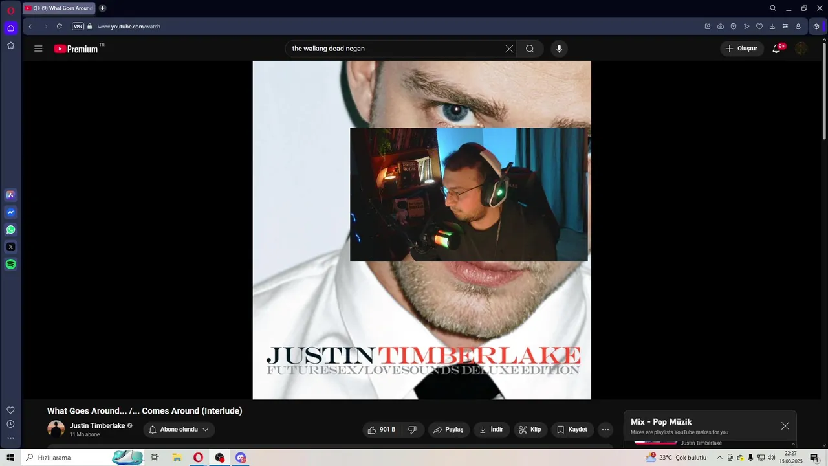The image size is (828, 466).
Task: Open Spotify from the Opera sidebar
Action: tap(10, 264)
